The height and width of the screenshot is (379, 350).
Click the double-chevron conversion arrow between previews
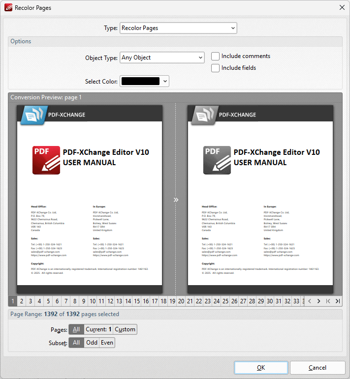coord(176,200)
